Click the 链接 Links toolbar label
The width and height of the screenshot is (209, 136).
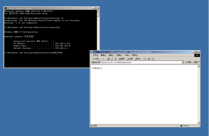point(196,62)
